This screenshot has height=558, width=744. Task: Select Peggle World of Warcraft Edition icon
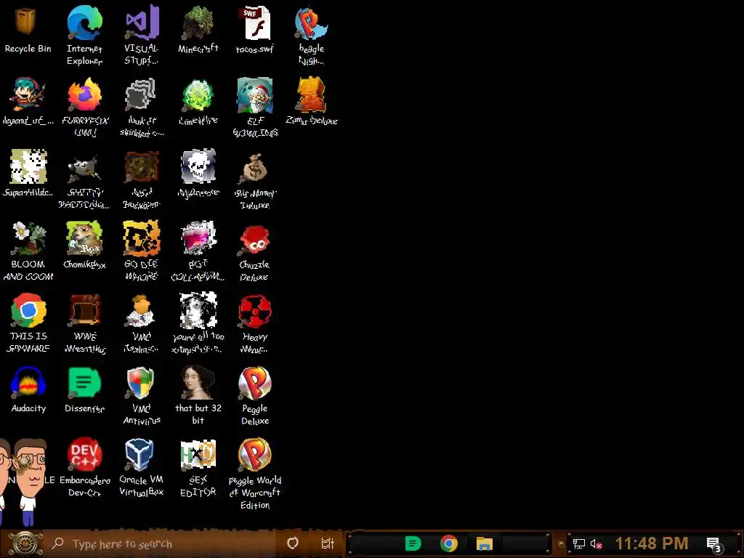(x=255, y=455)
